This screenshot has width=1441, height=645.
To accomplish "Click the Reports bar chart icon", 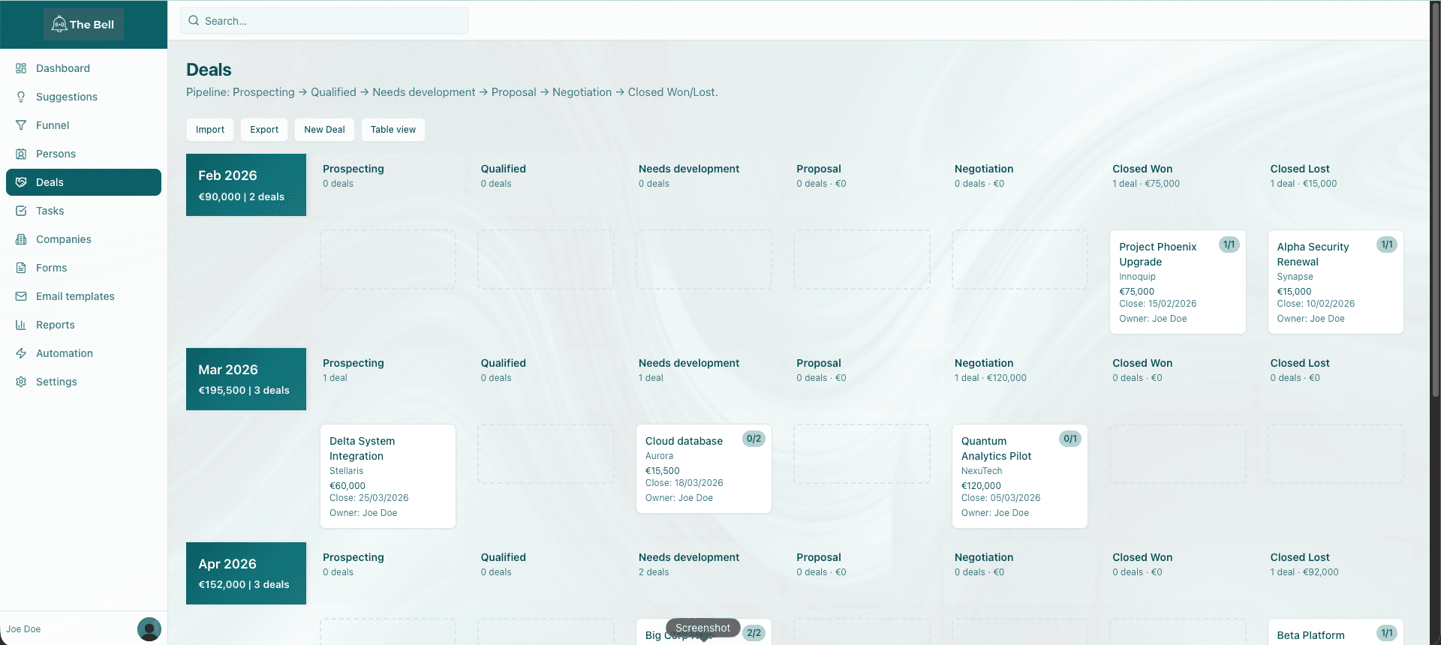I will click(x=21, y=325).
